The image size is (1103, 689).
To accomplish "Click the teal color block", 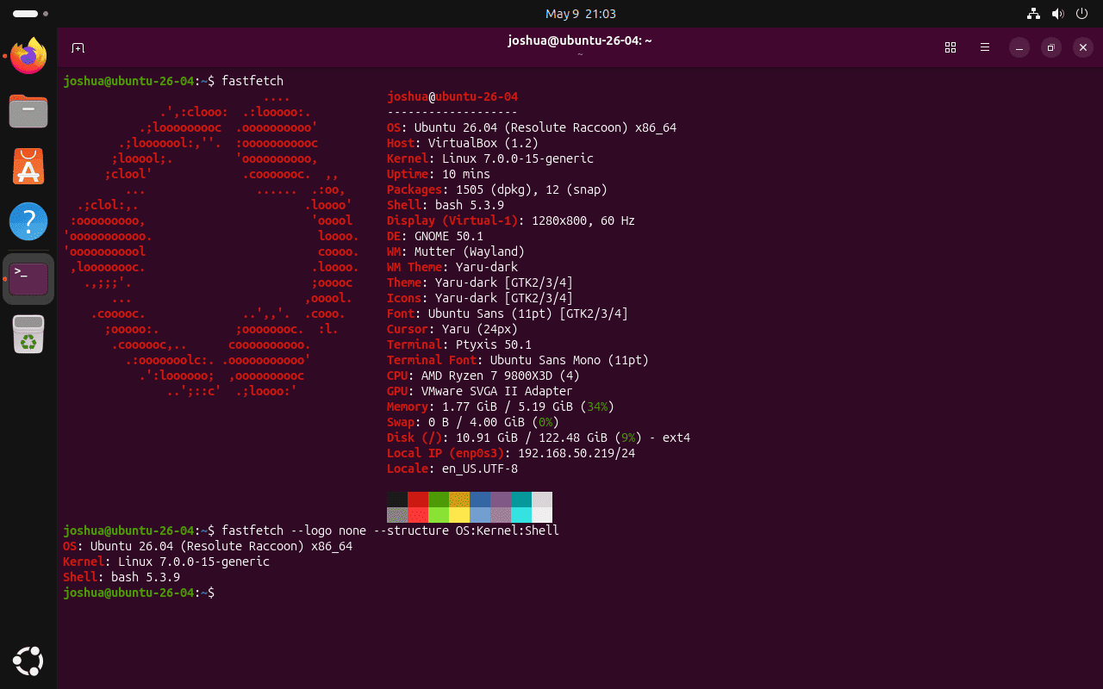I will (521, 500).
